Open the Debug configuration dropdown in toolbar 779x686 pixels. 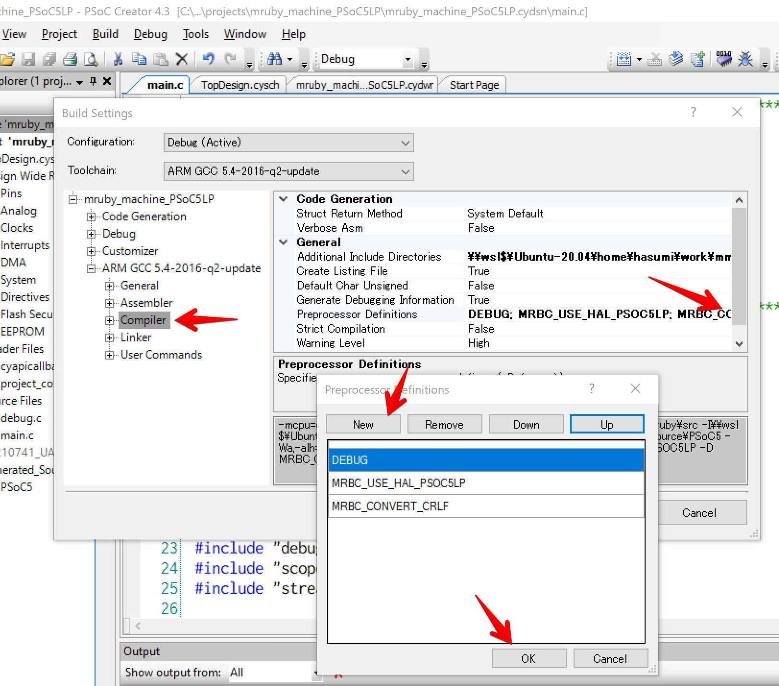407,60
